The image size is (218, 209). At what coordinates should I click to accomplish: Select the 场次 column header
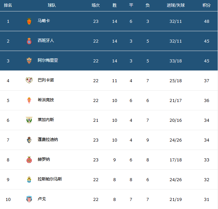pos(96,5)
